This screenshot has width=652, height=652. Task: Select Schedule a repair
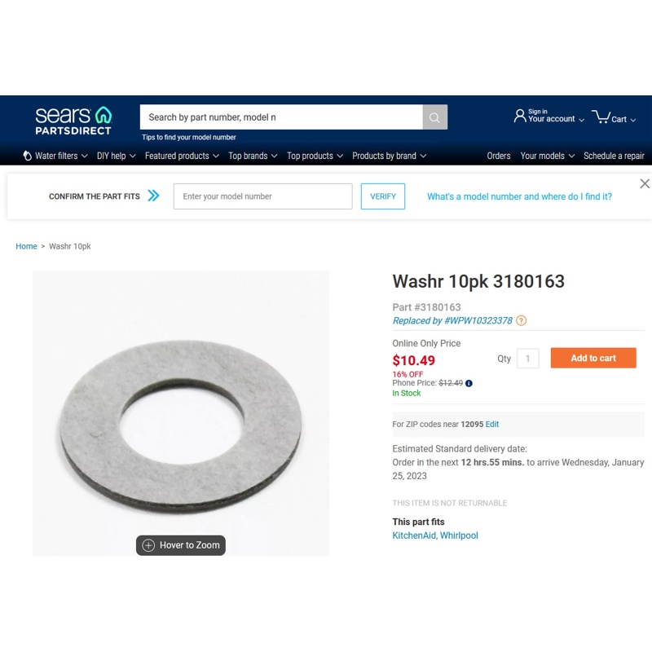(614, 156)
